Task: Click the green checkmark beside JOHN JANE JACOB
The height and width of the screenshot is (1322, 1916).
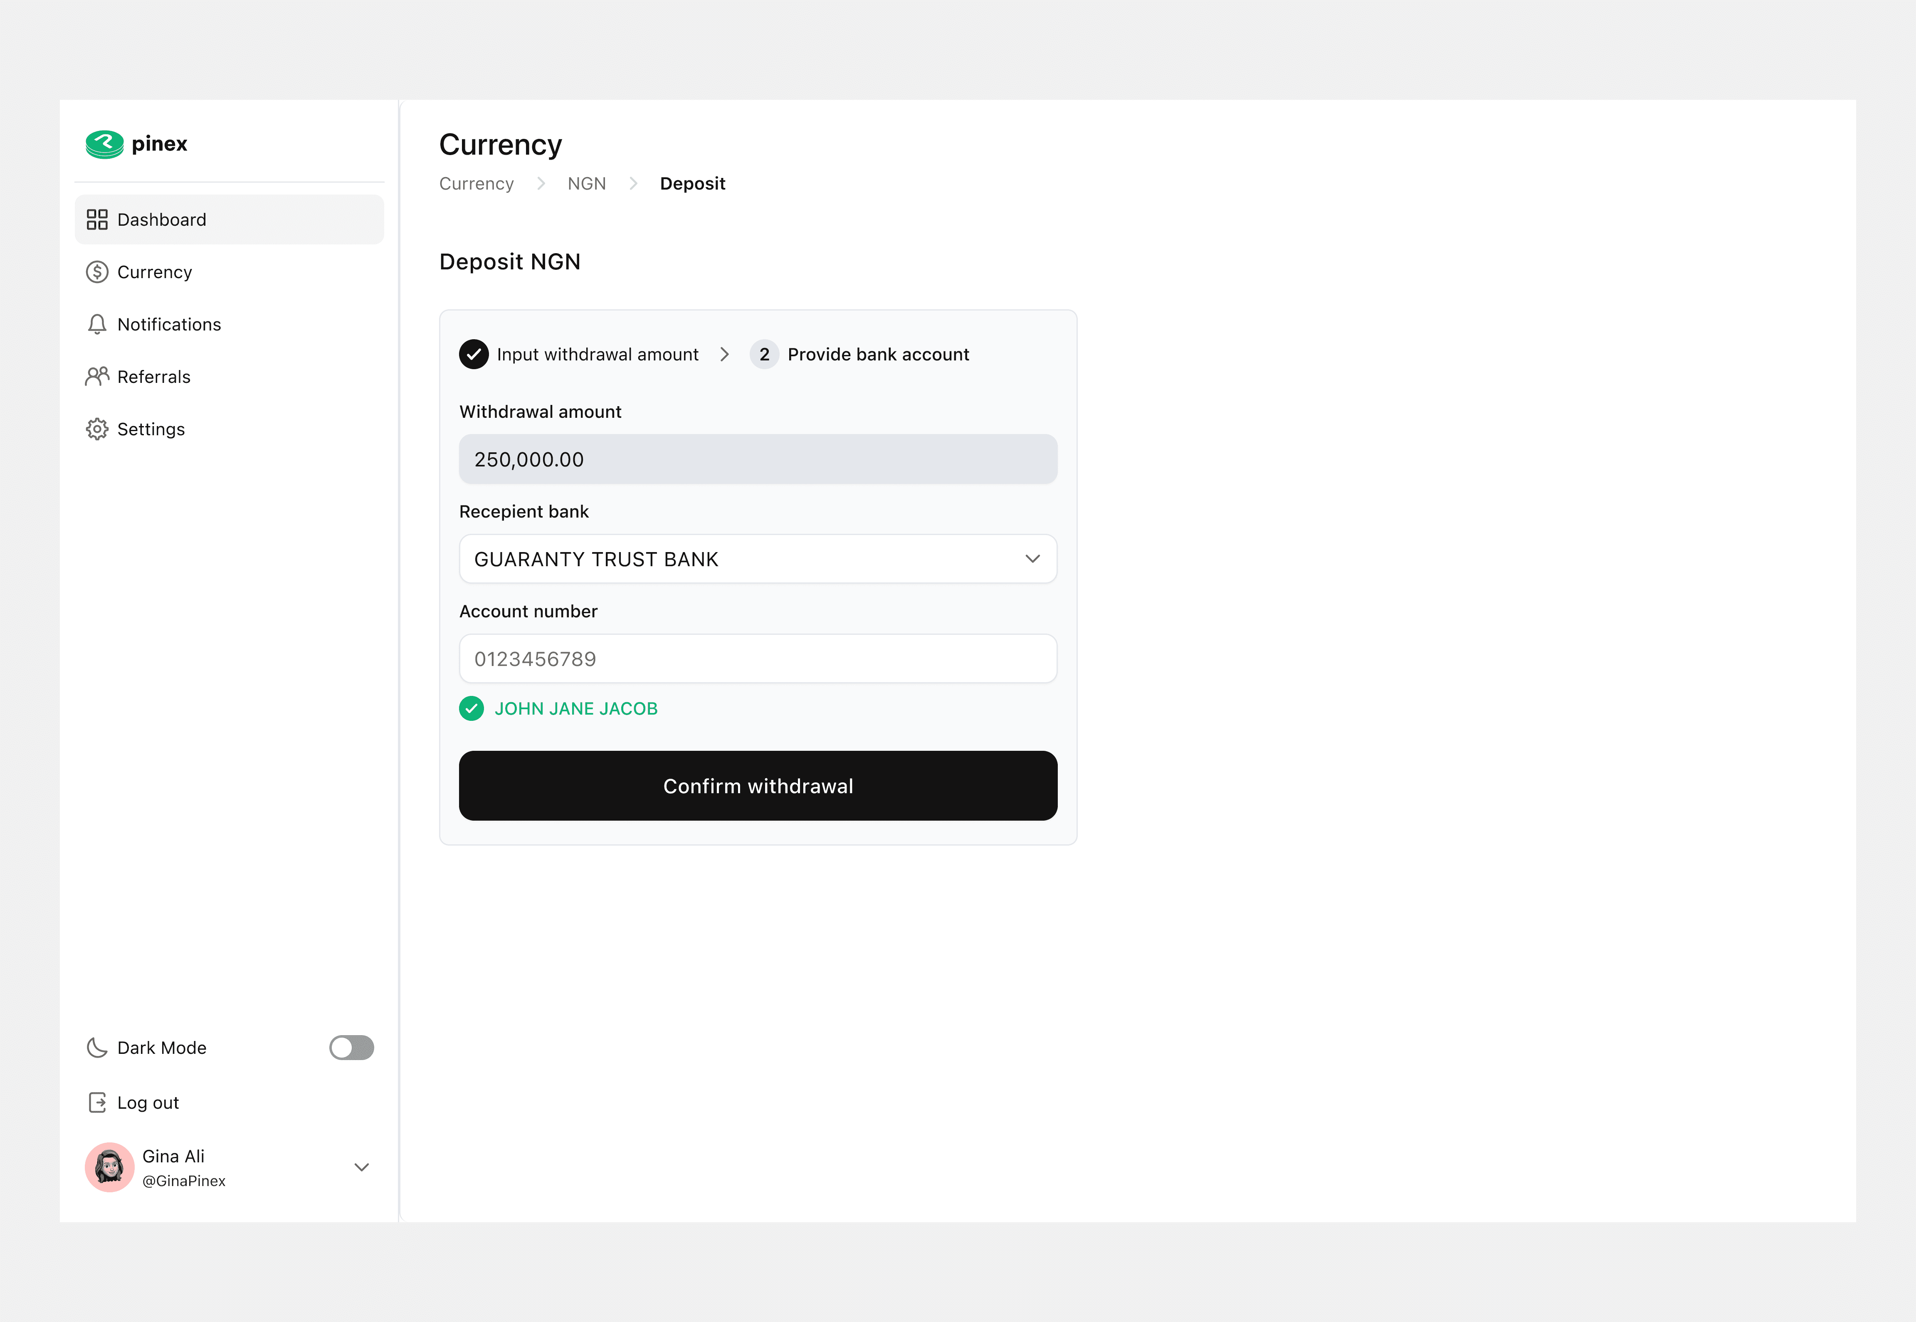Action: (x=472, y=708)
